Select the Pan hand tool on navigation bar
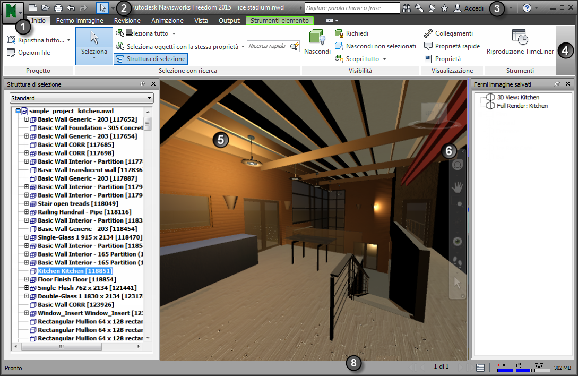The image size is (578, 376). 458,187
